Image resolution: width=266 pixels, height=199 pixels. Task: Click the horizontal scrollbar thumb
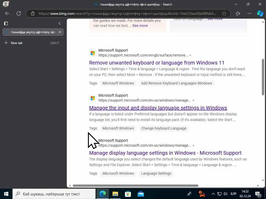[135, 186]
